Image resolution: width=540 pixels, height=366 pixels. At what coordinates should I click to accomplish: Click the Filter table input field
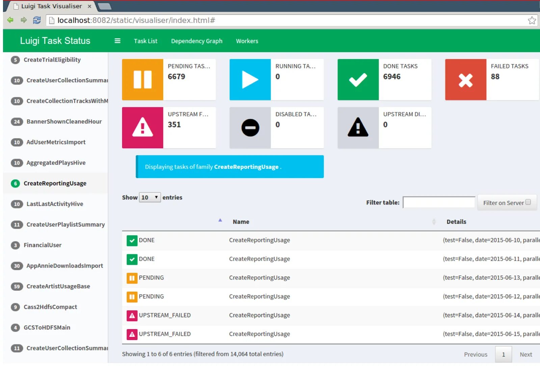439,202
